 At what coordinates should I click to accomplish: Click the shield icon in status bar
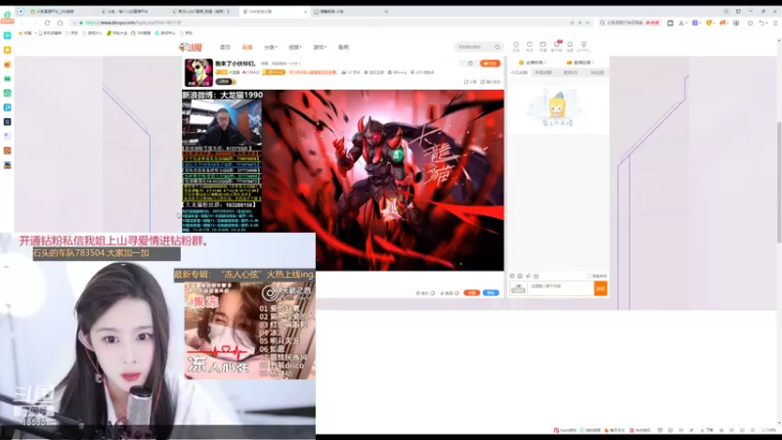(x=661, y=430)
